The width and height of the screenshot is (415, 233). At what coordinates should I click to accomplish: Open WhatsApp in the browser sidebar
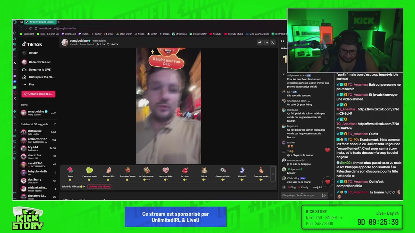click(15, 87)
